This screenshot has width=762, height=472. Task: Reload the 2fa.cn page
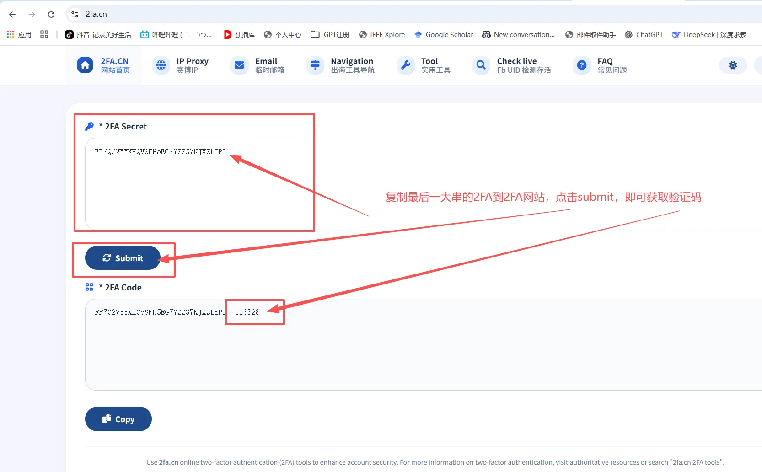tap(51, 14)
